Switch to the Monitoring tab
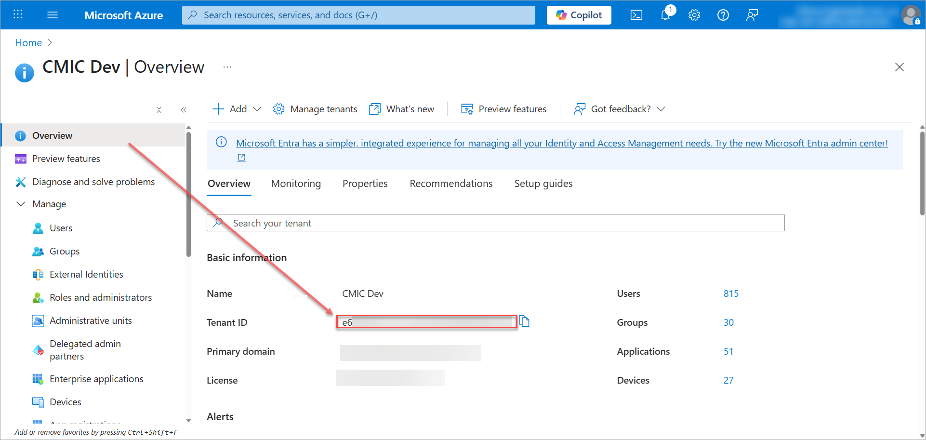This screenshot has width=926, height=440. (296, 184)
